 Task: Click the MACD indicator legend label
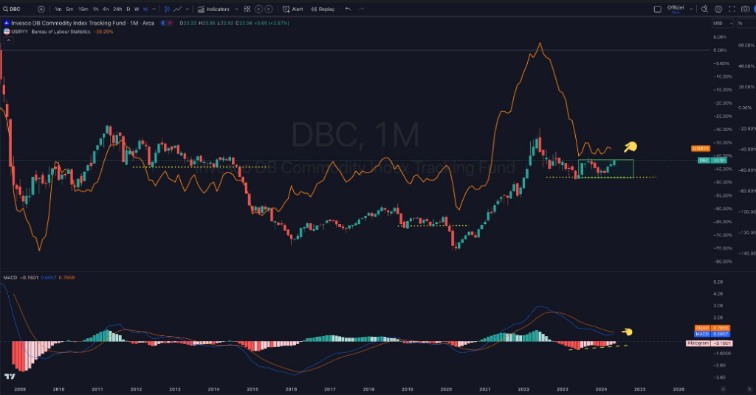point(10,278)
